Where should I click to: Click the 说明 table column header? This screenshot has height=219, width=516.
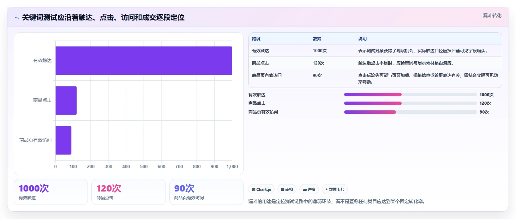[x=362, y=39]
